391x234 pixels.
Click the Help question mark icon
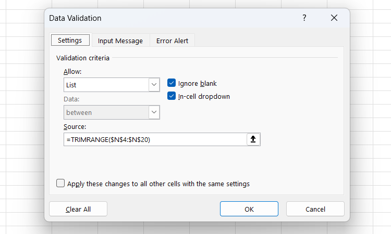pyautogui.click(x=304, y=18)
